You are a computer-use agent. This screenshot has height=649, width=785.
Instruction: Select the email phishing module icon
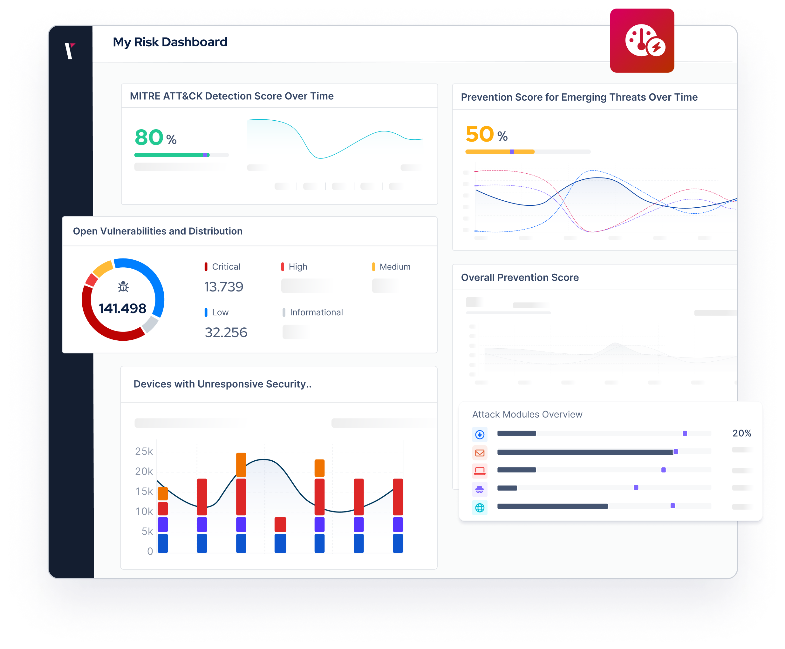tap(480, 452)
